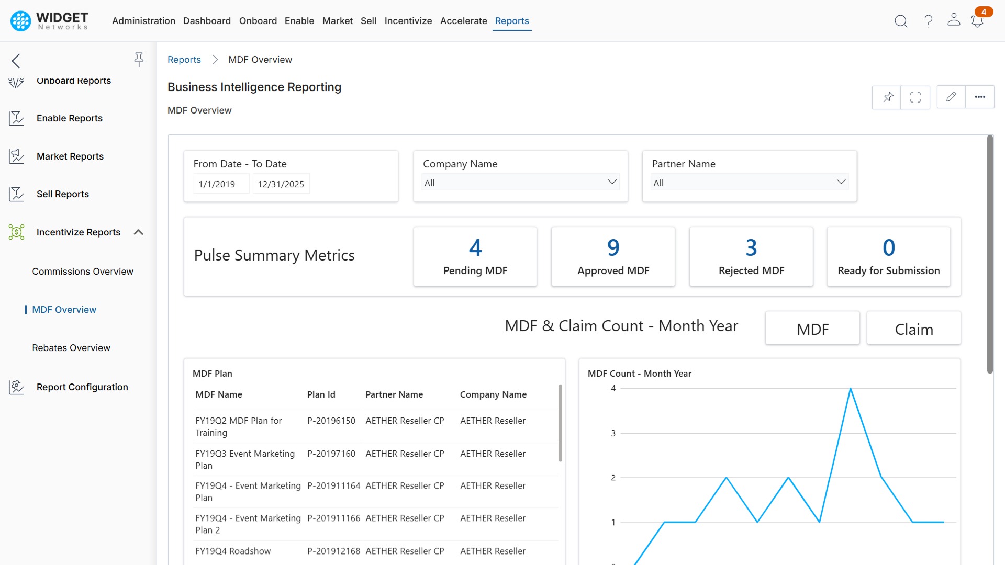Expand report to fullscreen mode
Viewport: 1005px width, 565px height.
pos(915,97)
